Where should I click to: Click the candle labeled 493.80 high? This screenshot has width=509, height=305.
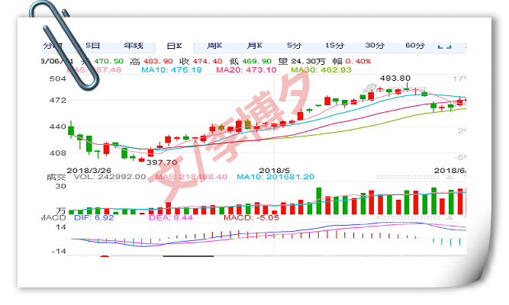(407, 87)
